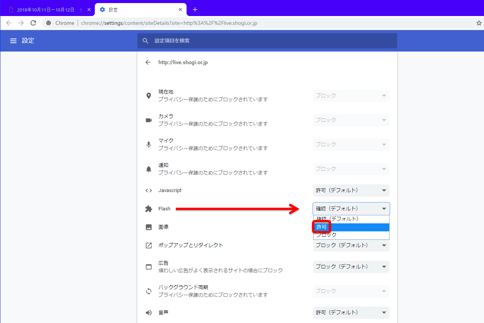The image size is (484, 323).
Task: Open the 音声 permission dropdown
Action: [x=351, y=313]
